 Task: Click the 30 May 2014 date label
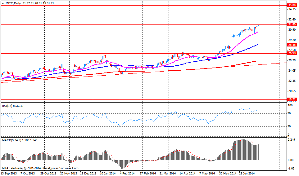point(228,173)
